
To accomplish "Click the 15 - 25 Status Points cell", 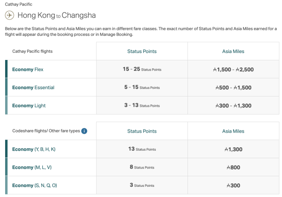I will 142,69.
